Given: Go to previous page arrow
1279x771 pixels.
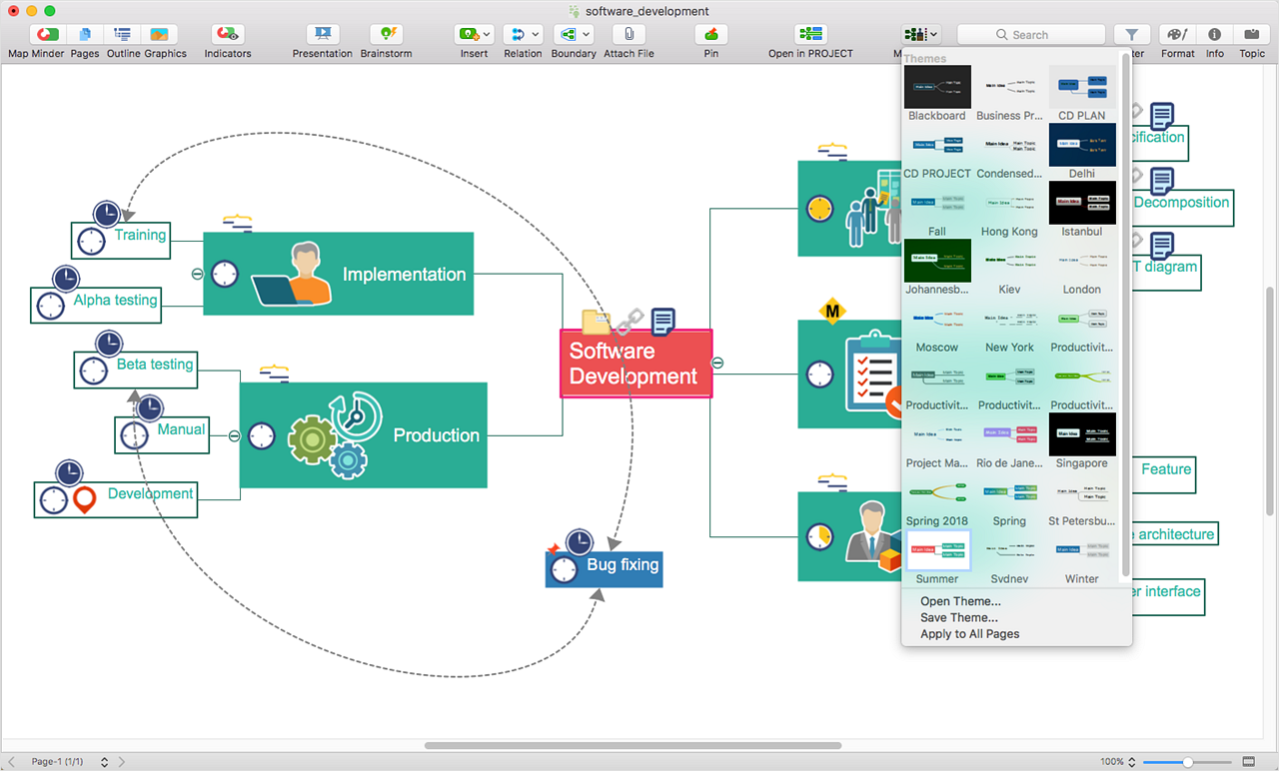Looking at the screenshot, I should click(12, 762).
